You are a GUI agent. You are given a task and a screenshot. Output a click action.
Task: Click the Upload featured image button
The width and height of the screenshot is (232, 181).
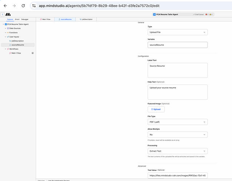point(156,109)
